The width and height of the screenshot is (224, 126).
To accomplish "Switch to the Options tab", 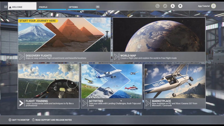I will (x=82, y=7).
